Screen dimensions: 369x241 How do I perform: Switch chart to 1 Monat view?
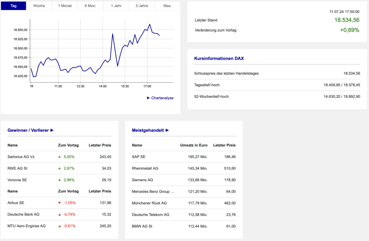[x=65, y=6]
